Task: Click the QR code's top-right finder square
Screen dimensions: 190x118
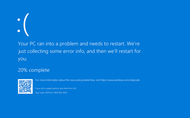Action: click(30, 82)
